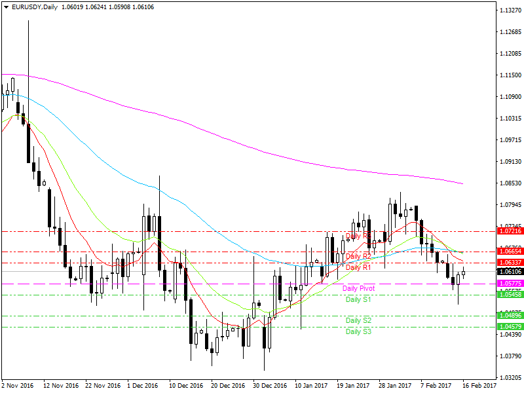Click the magenta 1.05775 pivot price tag
Image resolution: width=524 pixels, height=393 pixels.
510,284
